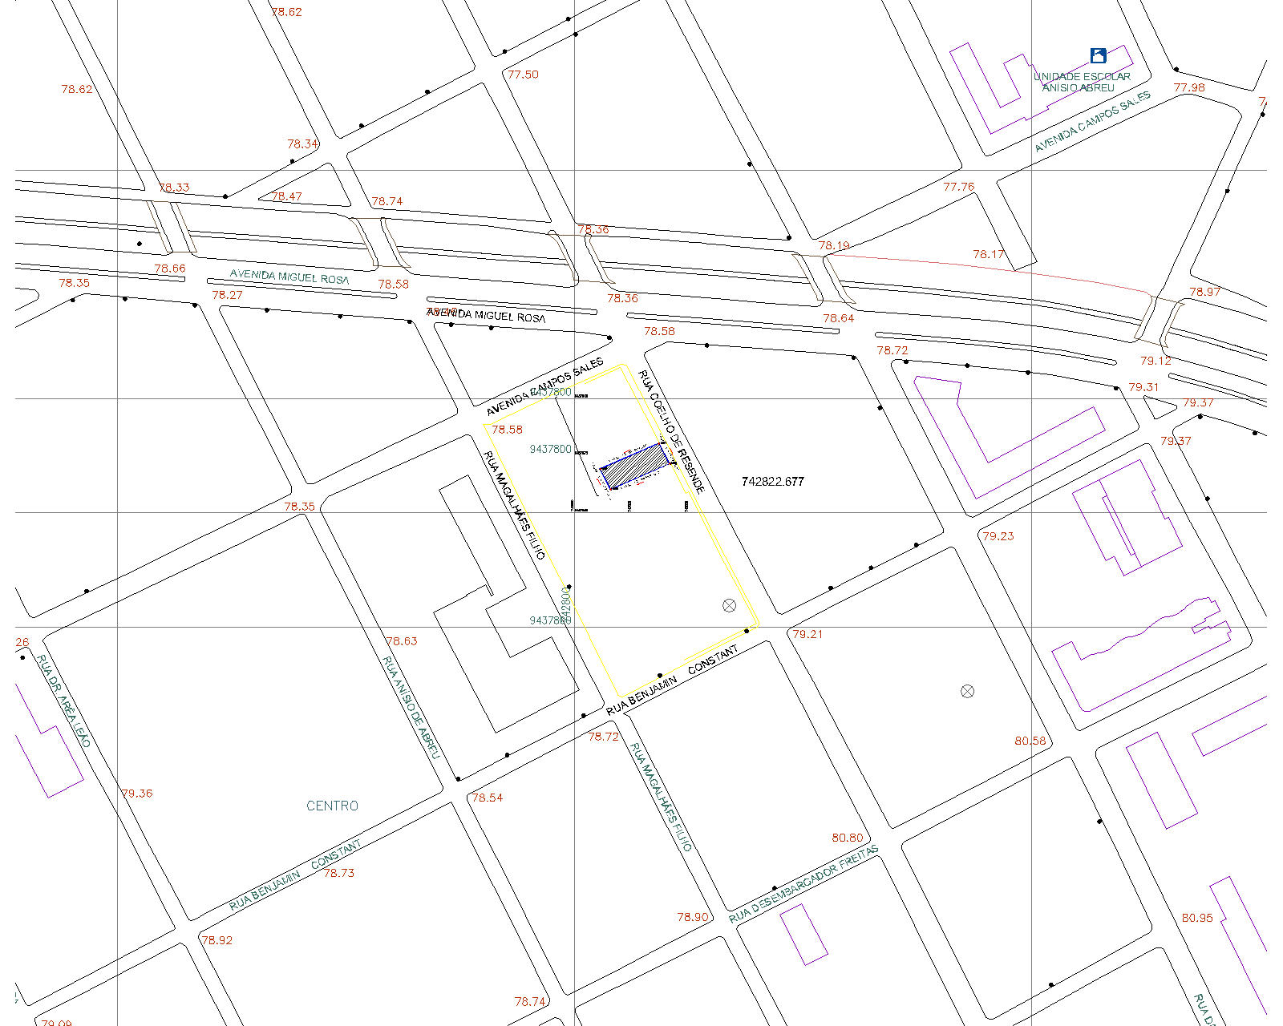Click the crossed-circle symbol near elevation 80.58

(x=967, y=691)
